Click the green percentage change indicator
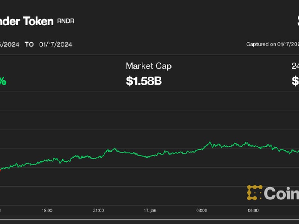Image resolution: width=299 pixels, height=224 pixels. point(4,80)
